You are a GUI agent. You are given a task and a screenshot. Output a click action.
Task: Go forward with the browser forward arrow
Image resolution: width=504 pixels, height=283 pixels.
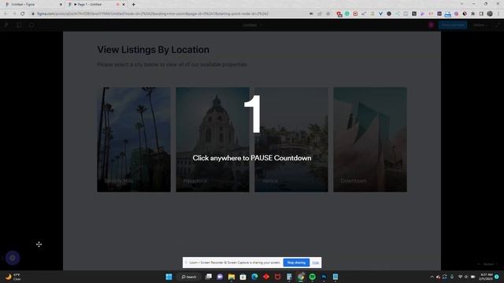coord(14,14)
